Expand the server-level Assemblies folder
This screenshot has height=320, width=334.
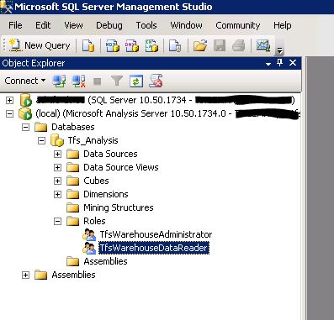click(25, 275)
